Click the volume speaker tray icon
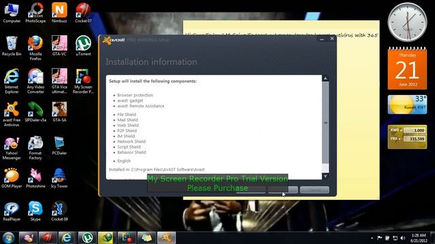Screen dimensions: 435x244 [403, 238]
